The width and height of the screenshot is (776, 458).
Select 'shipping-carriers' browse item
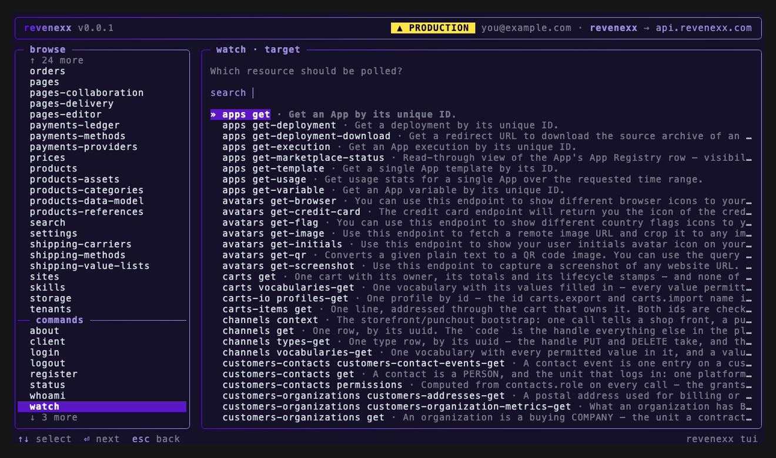pyautogui.click(x=81, y=244)
